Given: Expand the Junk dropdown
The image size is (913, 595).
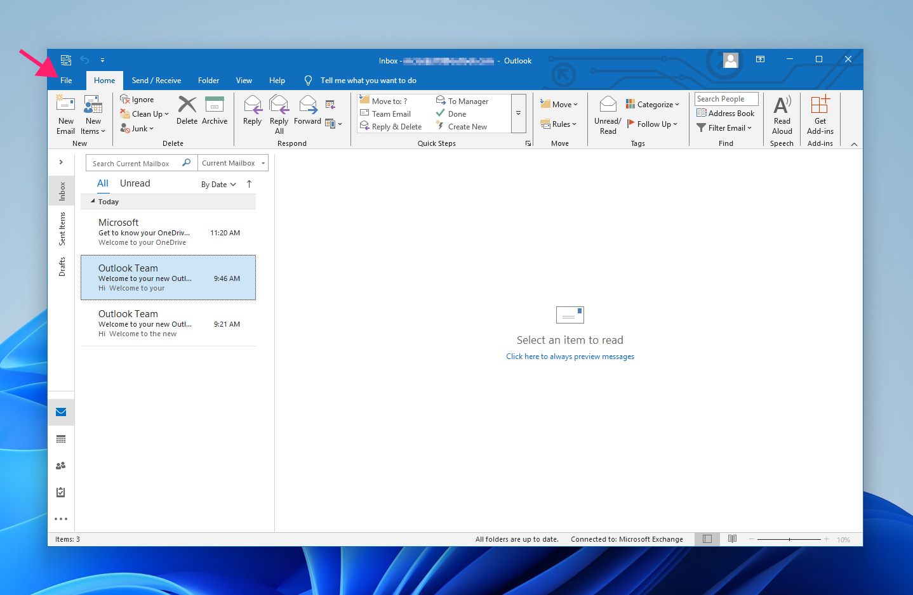Looking at the screenshot, I should (x=137, y=129).
